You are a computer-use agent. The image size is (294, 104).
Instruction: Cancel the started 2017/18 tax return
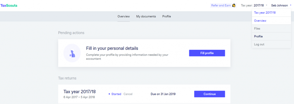[128, 94]
